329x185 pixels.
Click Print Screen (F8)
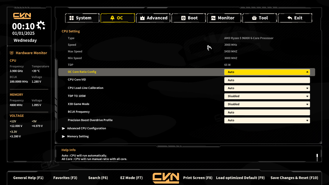coord(198,178)
